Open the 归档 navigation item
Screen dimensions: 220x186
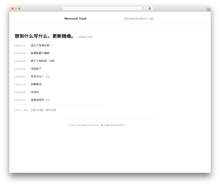pos(131,19)
